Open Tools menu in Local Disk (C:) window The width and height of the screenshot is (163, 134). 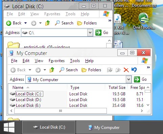(x=70, y=14)
